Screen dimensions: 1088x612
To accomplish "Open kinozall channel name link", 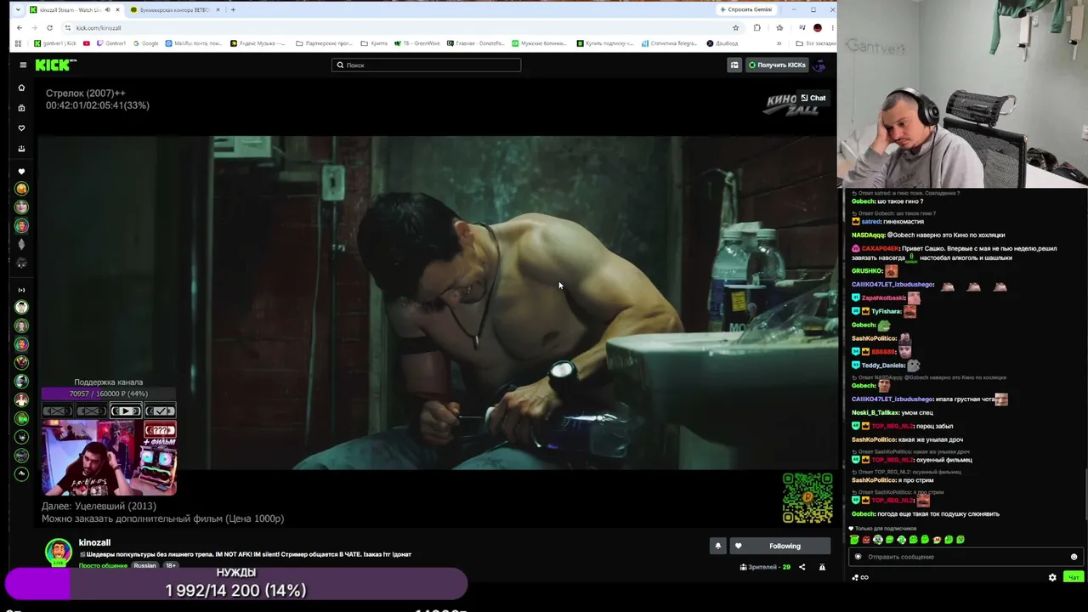I will pos(94,542).
